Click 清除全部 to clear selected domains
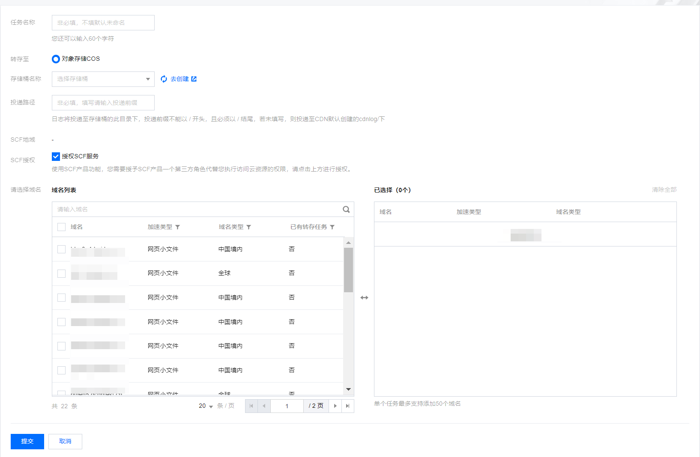Image resolution: width=700 pixels, height=457 pixels. (664, 190)
